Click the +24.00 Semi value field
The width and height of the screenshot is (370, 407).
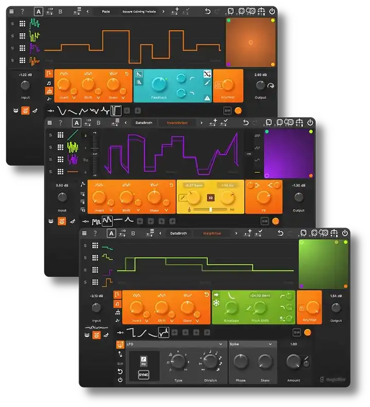tap(260, 295)
